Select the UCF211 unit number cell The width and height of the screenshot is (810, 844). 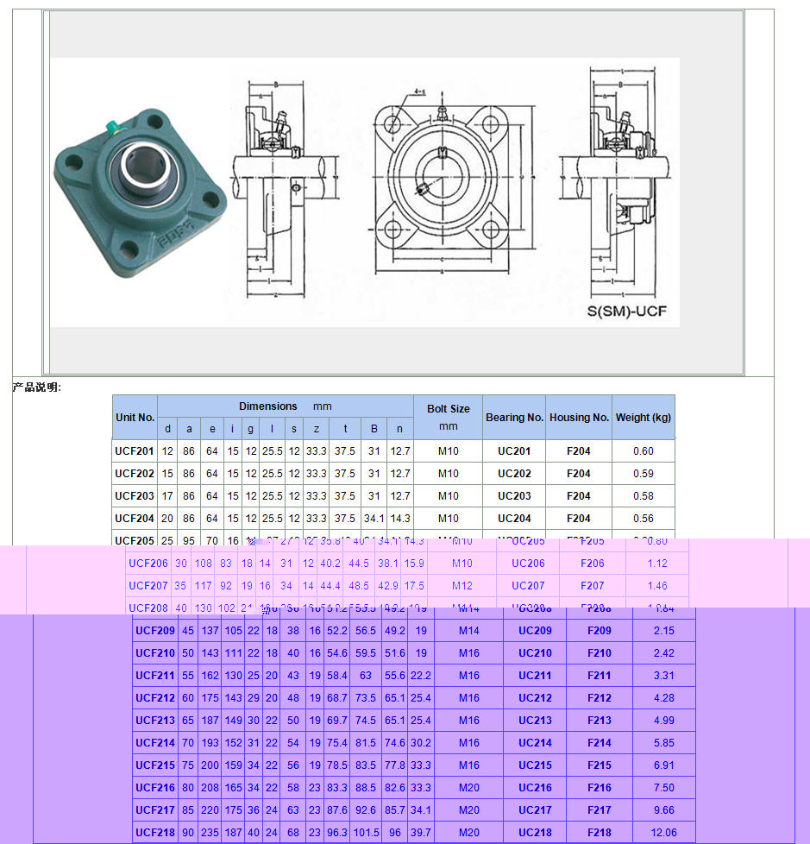pyautogui.click(x=155, y=676)
